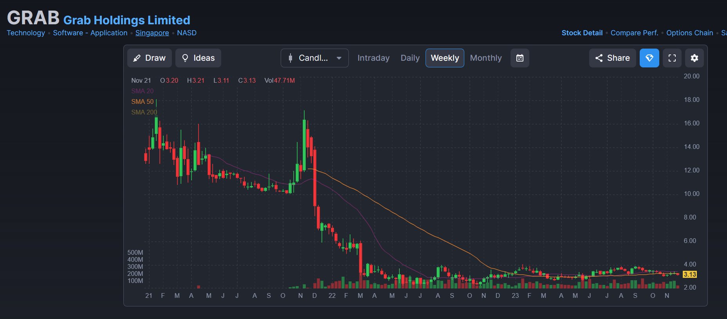Open the Ideas panel
The width and height of the screenshot is (727, 319).
[x=198, y=58]
